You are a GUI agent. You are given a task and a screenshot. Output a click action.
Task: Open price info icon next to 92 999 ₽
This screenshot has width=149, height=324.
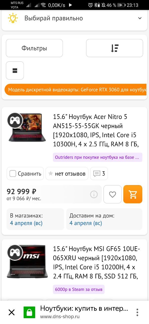[94, 194]
